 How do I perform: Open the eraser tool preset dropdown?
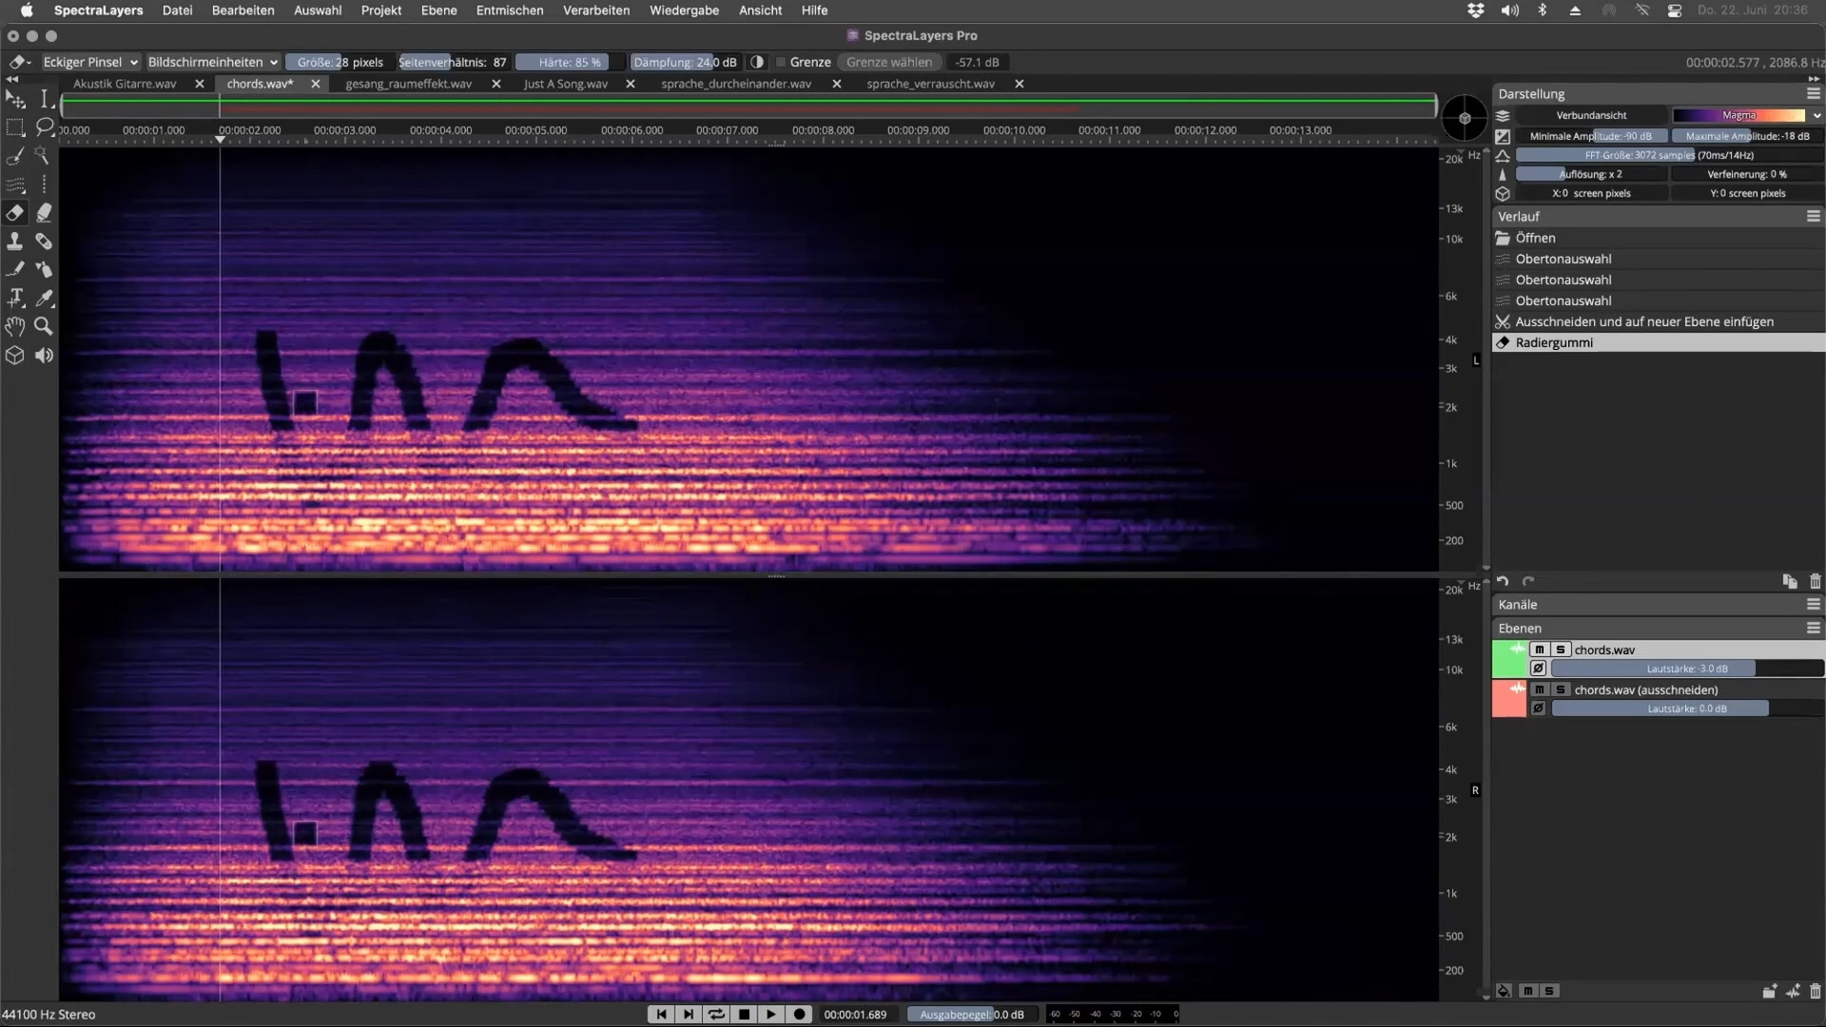coord(19,62)
